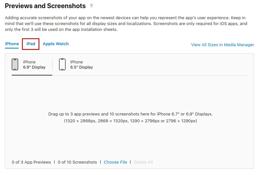Image resolution: width=260 pixels, height=175 pixels.
Task: Choose the 6.5" Display size label
Action: click(x=81, y=67)
